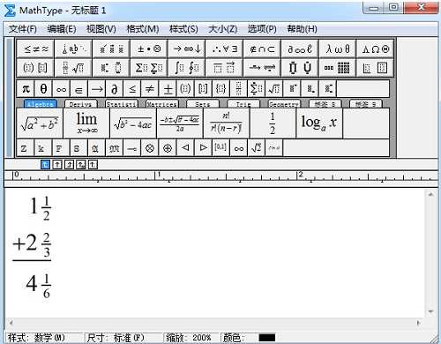Insert the left-pointing triangle symbol

185,148
